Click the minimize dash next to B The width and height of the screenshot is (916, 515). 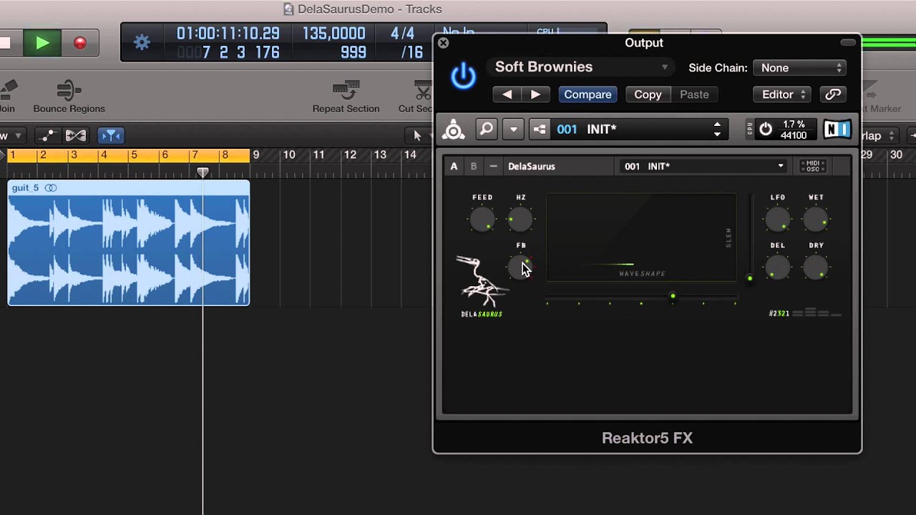[x=493, y=166]
